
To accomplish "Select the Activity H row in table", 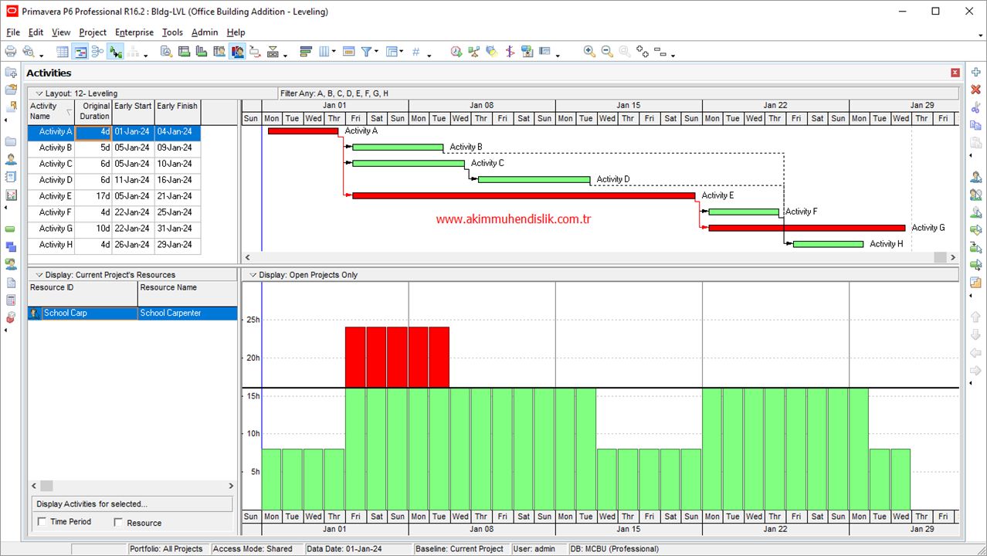I will 114,245.
